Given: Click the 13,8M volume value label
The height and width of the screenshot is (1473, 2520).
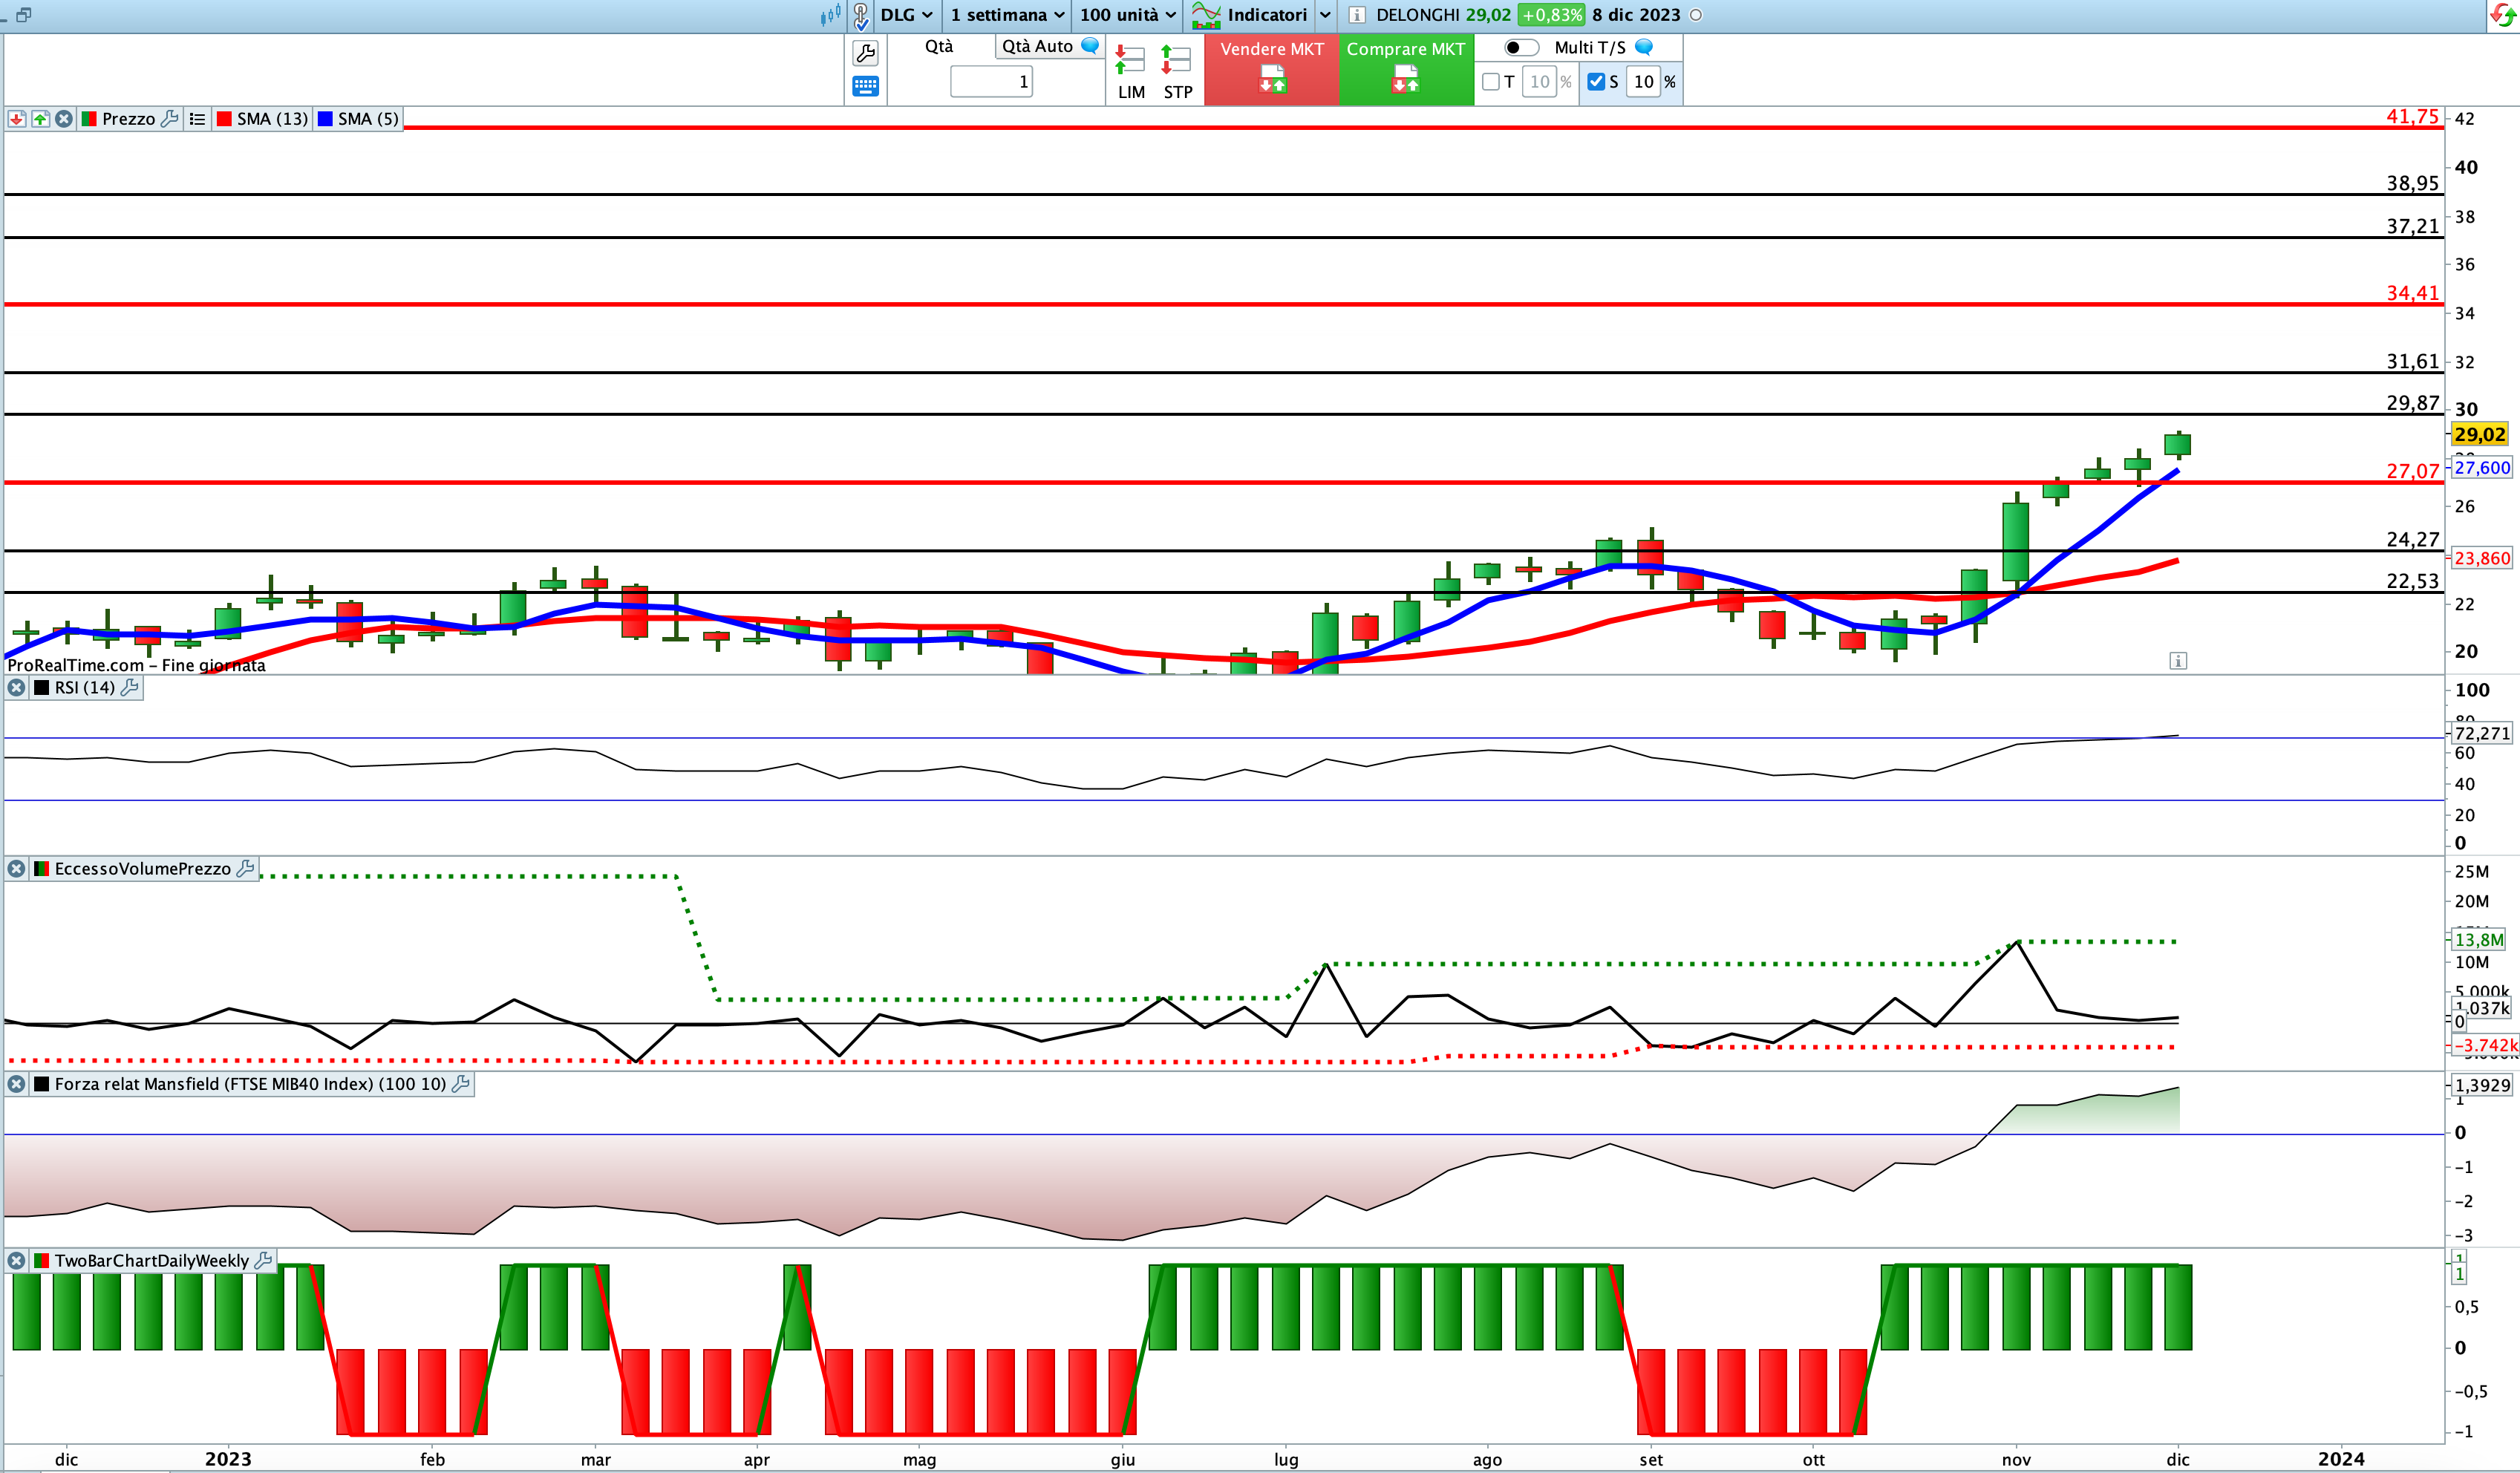Looking at the screenshot, I should point(2479,940).
